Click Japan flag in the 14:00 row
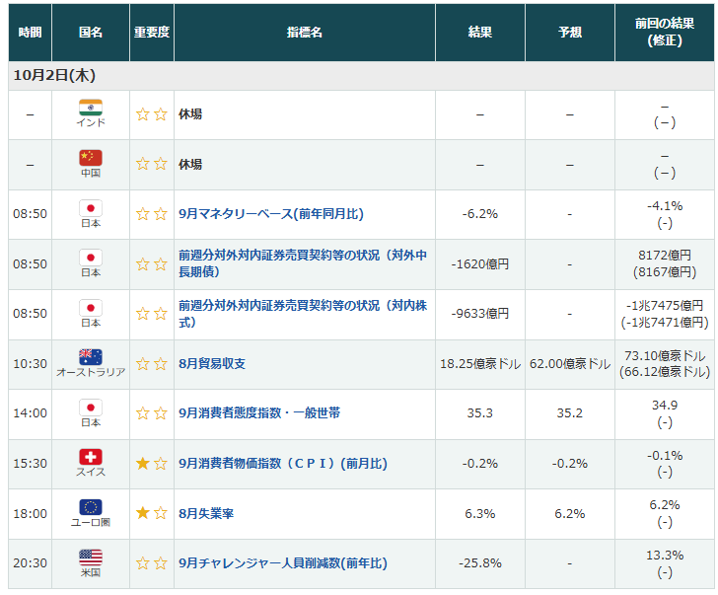Image resolution: width=718 pixels, height=595 pixels. click(x=91, y=407)
